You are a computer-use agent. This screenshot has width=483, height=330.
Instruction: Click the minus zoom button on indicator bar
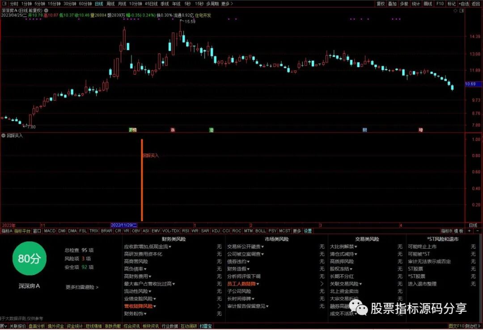coord(478,231)
